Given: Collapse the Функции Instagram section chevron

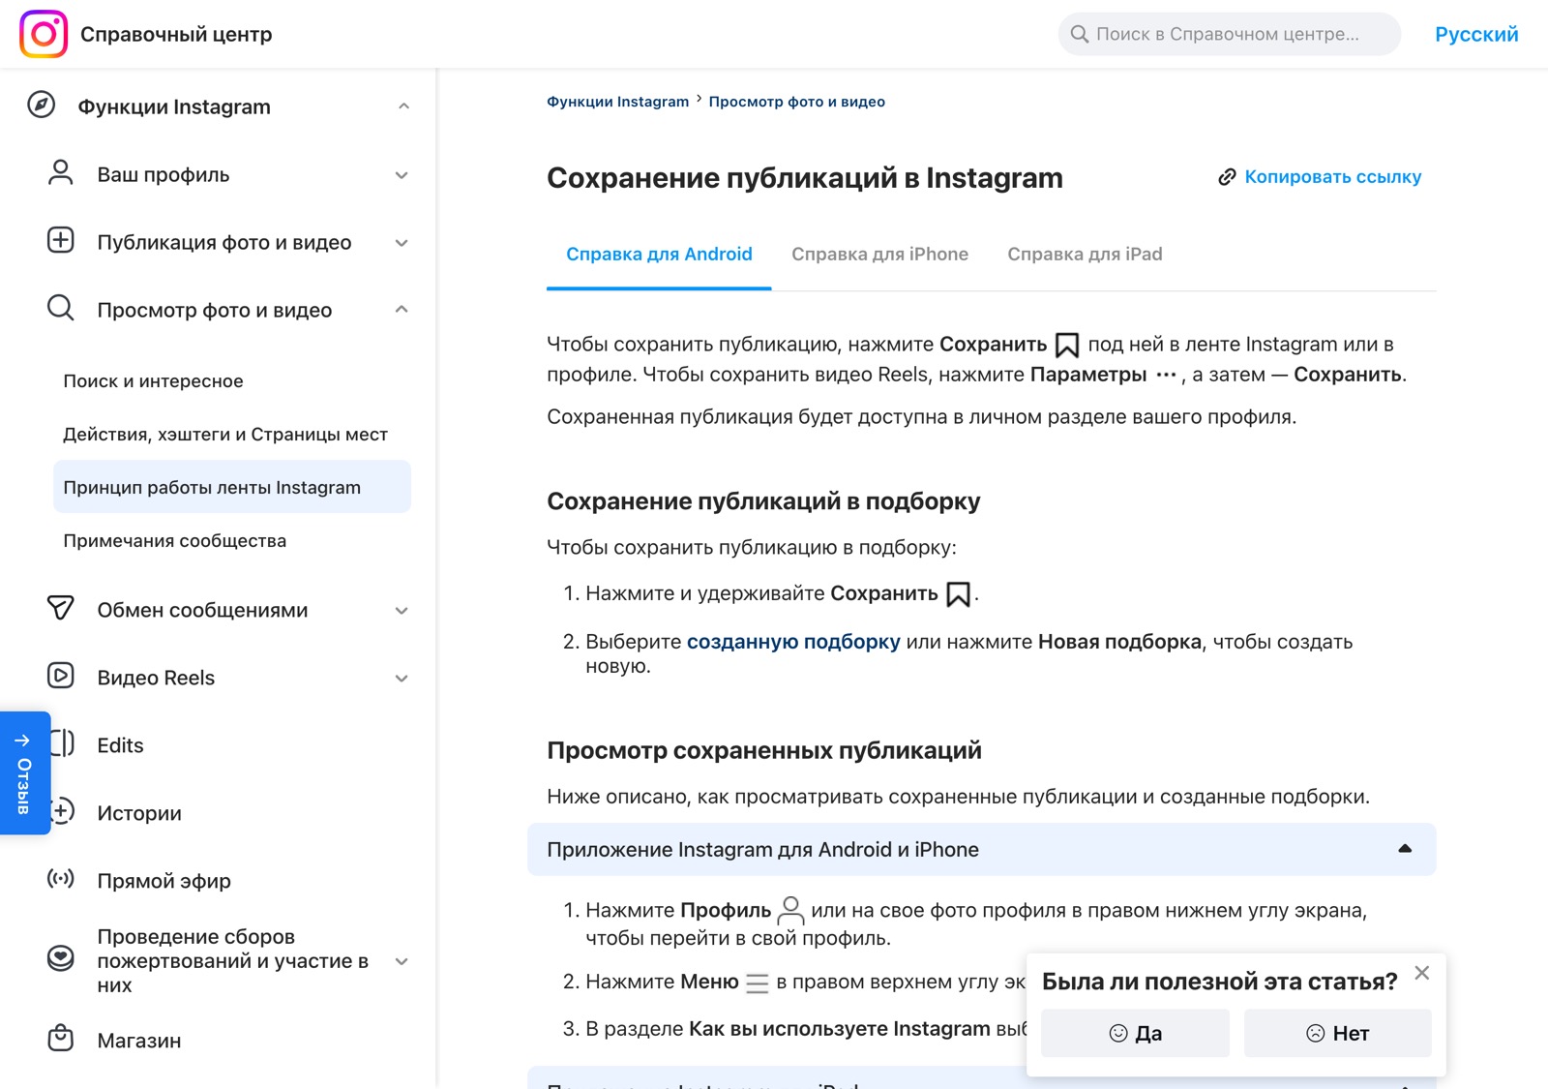Looking at the screenshot, I should coord(403,106).
